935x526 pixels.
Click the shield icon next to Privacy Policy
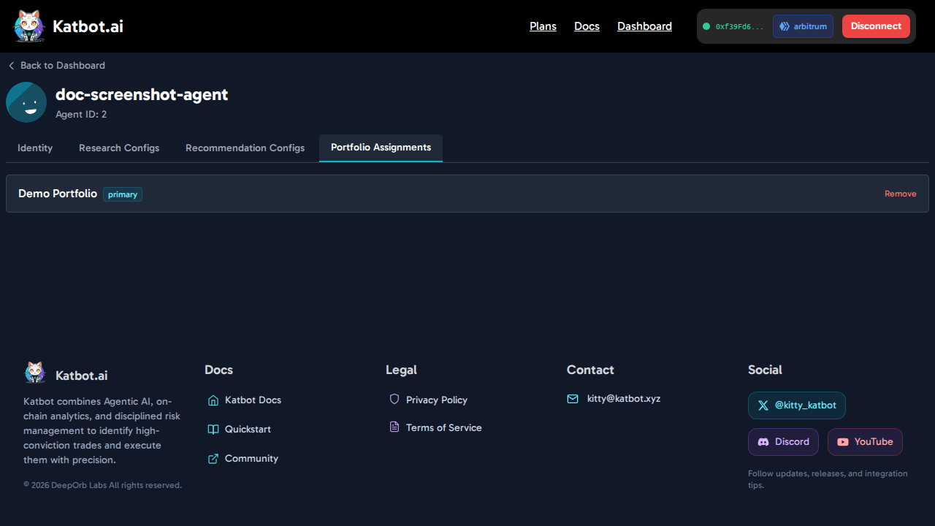point(394,399)
